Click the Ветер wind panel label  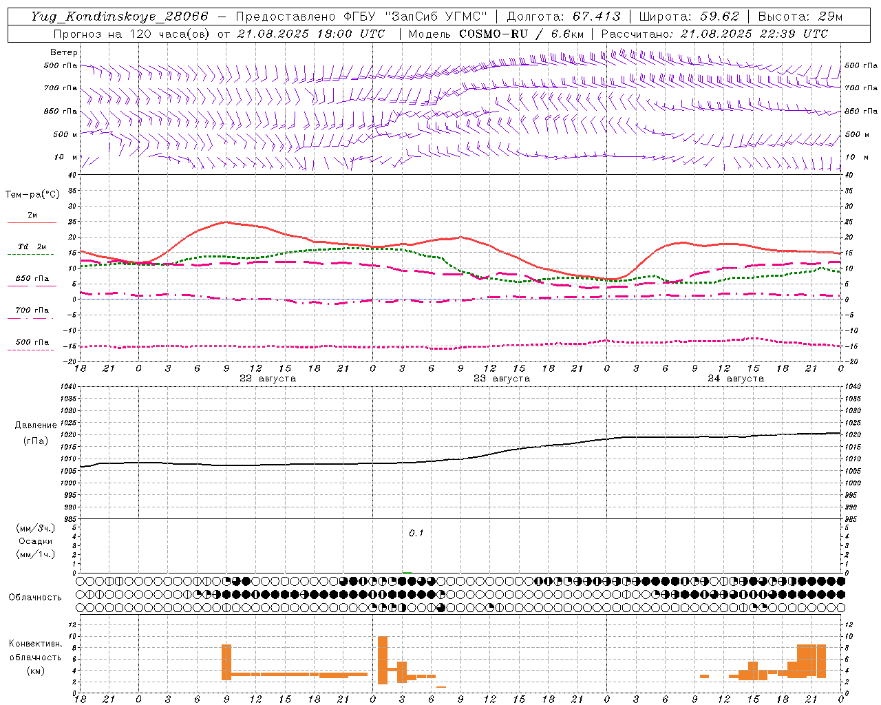tap(64, 52)
